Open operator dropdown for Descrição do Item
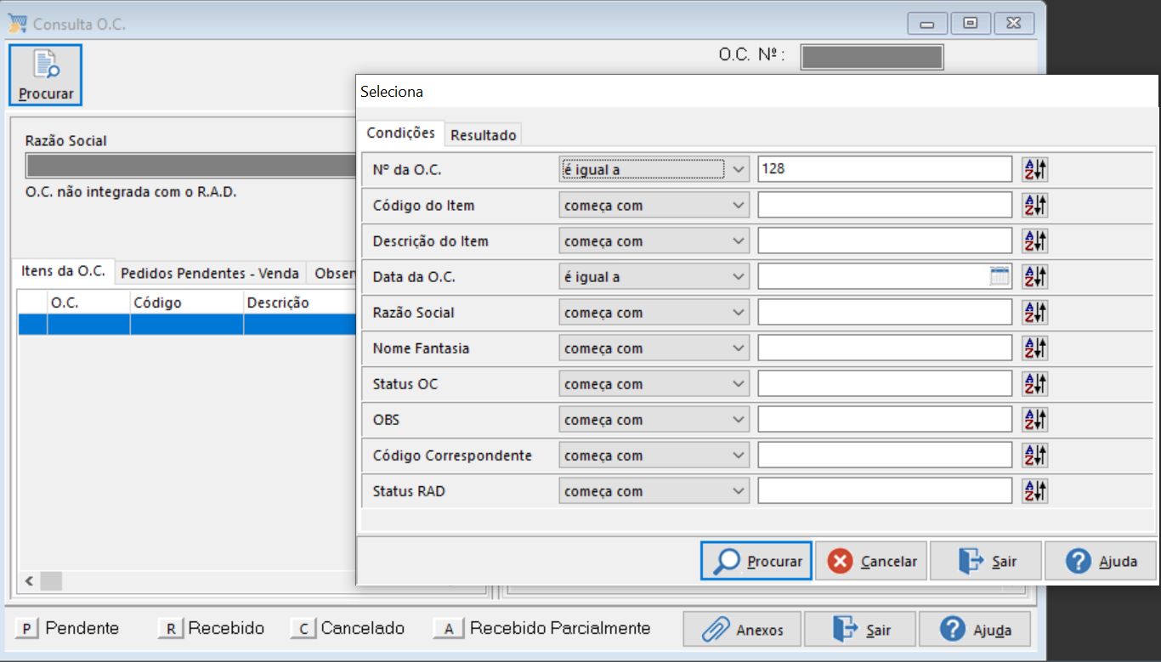This screenshot has width=1161, height=662. tap(654, 240)
